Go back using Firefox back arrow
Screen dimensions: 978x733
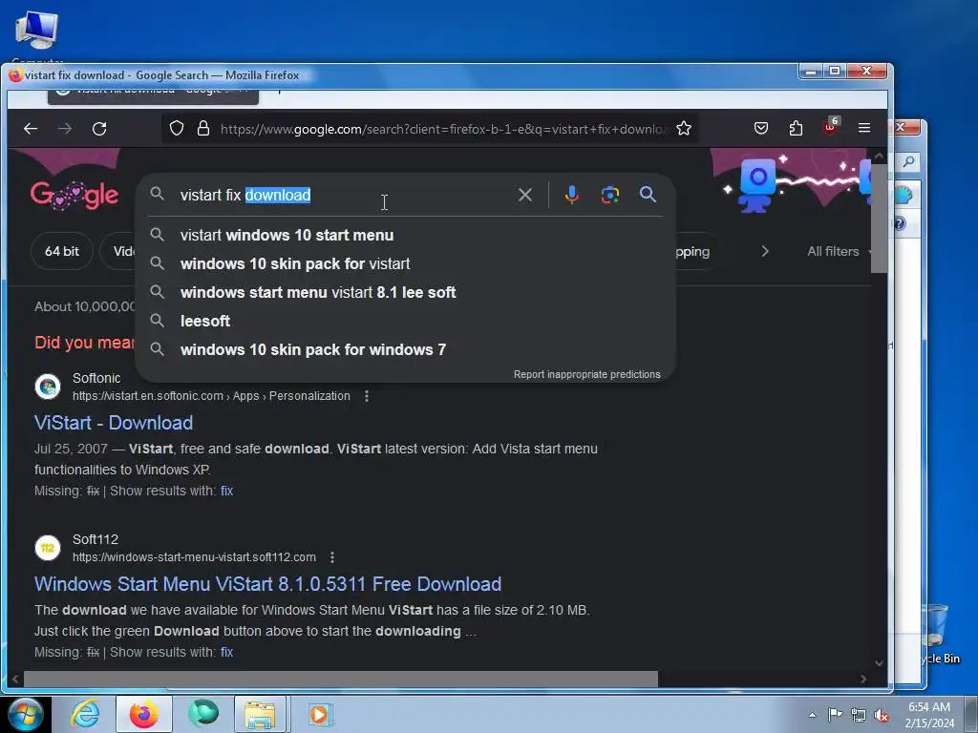click(30, 129)
